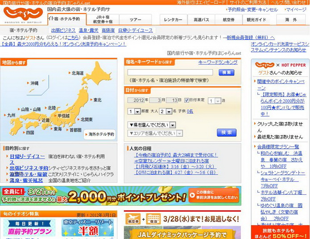Select 沖縄 region on the map
Screen dimensions: 310x239
(34, 83)
